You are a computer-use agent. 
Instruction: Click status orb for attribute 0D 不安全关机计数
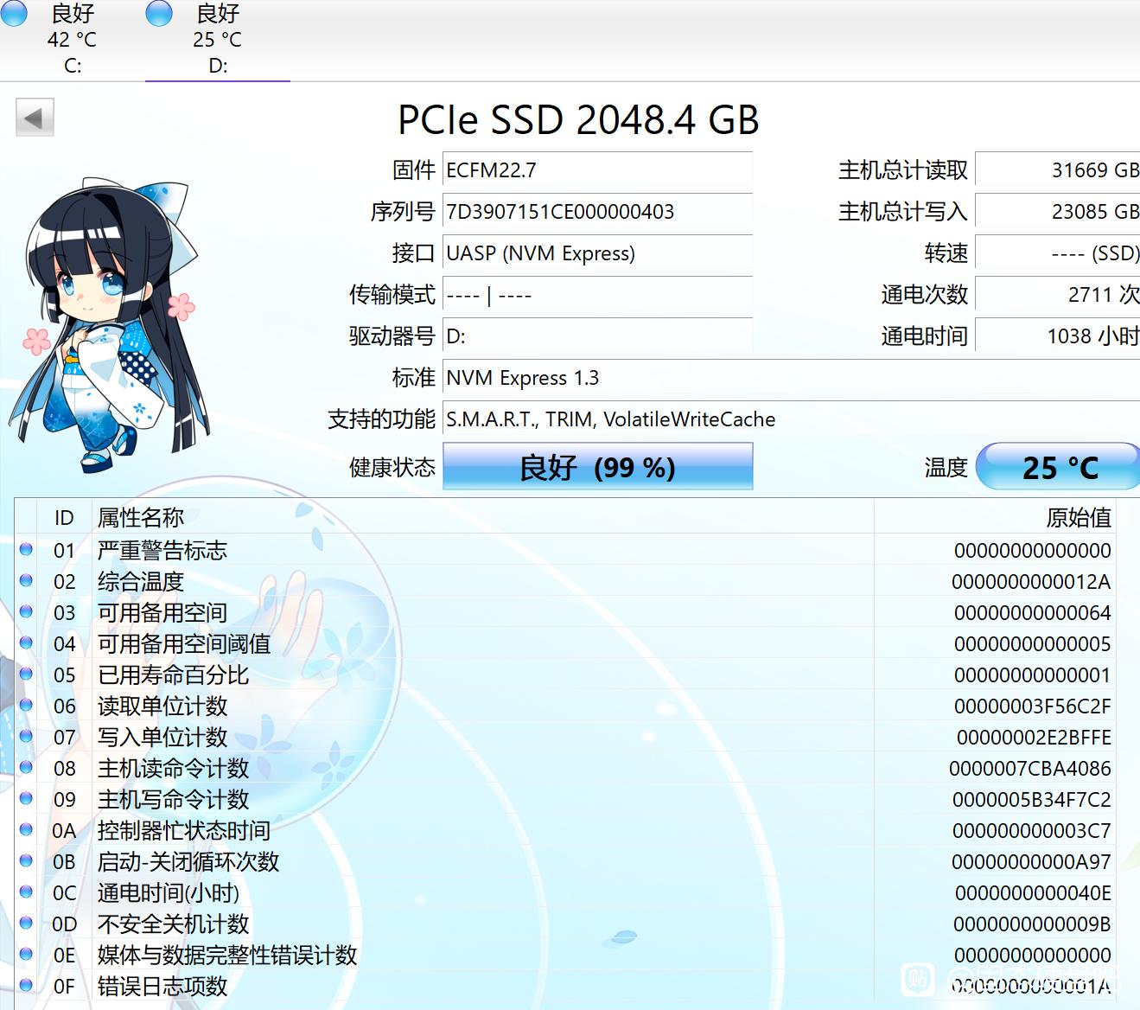point(26,924)
